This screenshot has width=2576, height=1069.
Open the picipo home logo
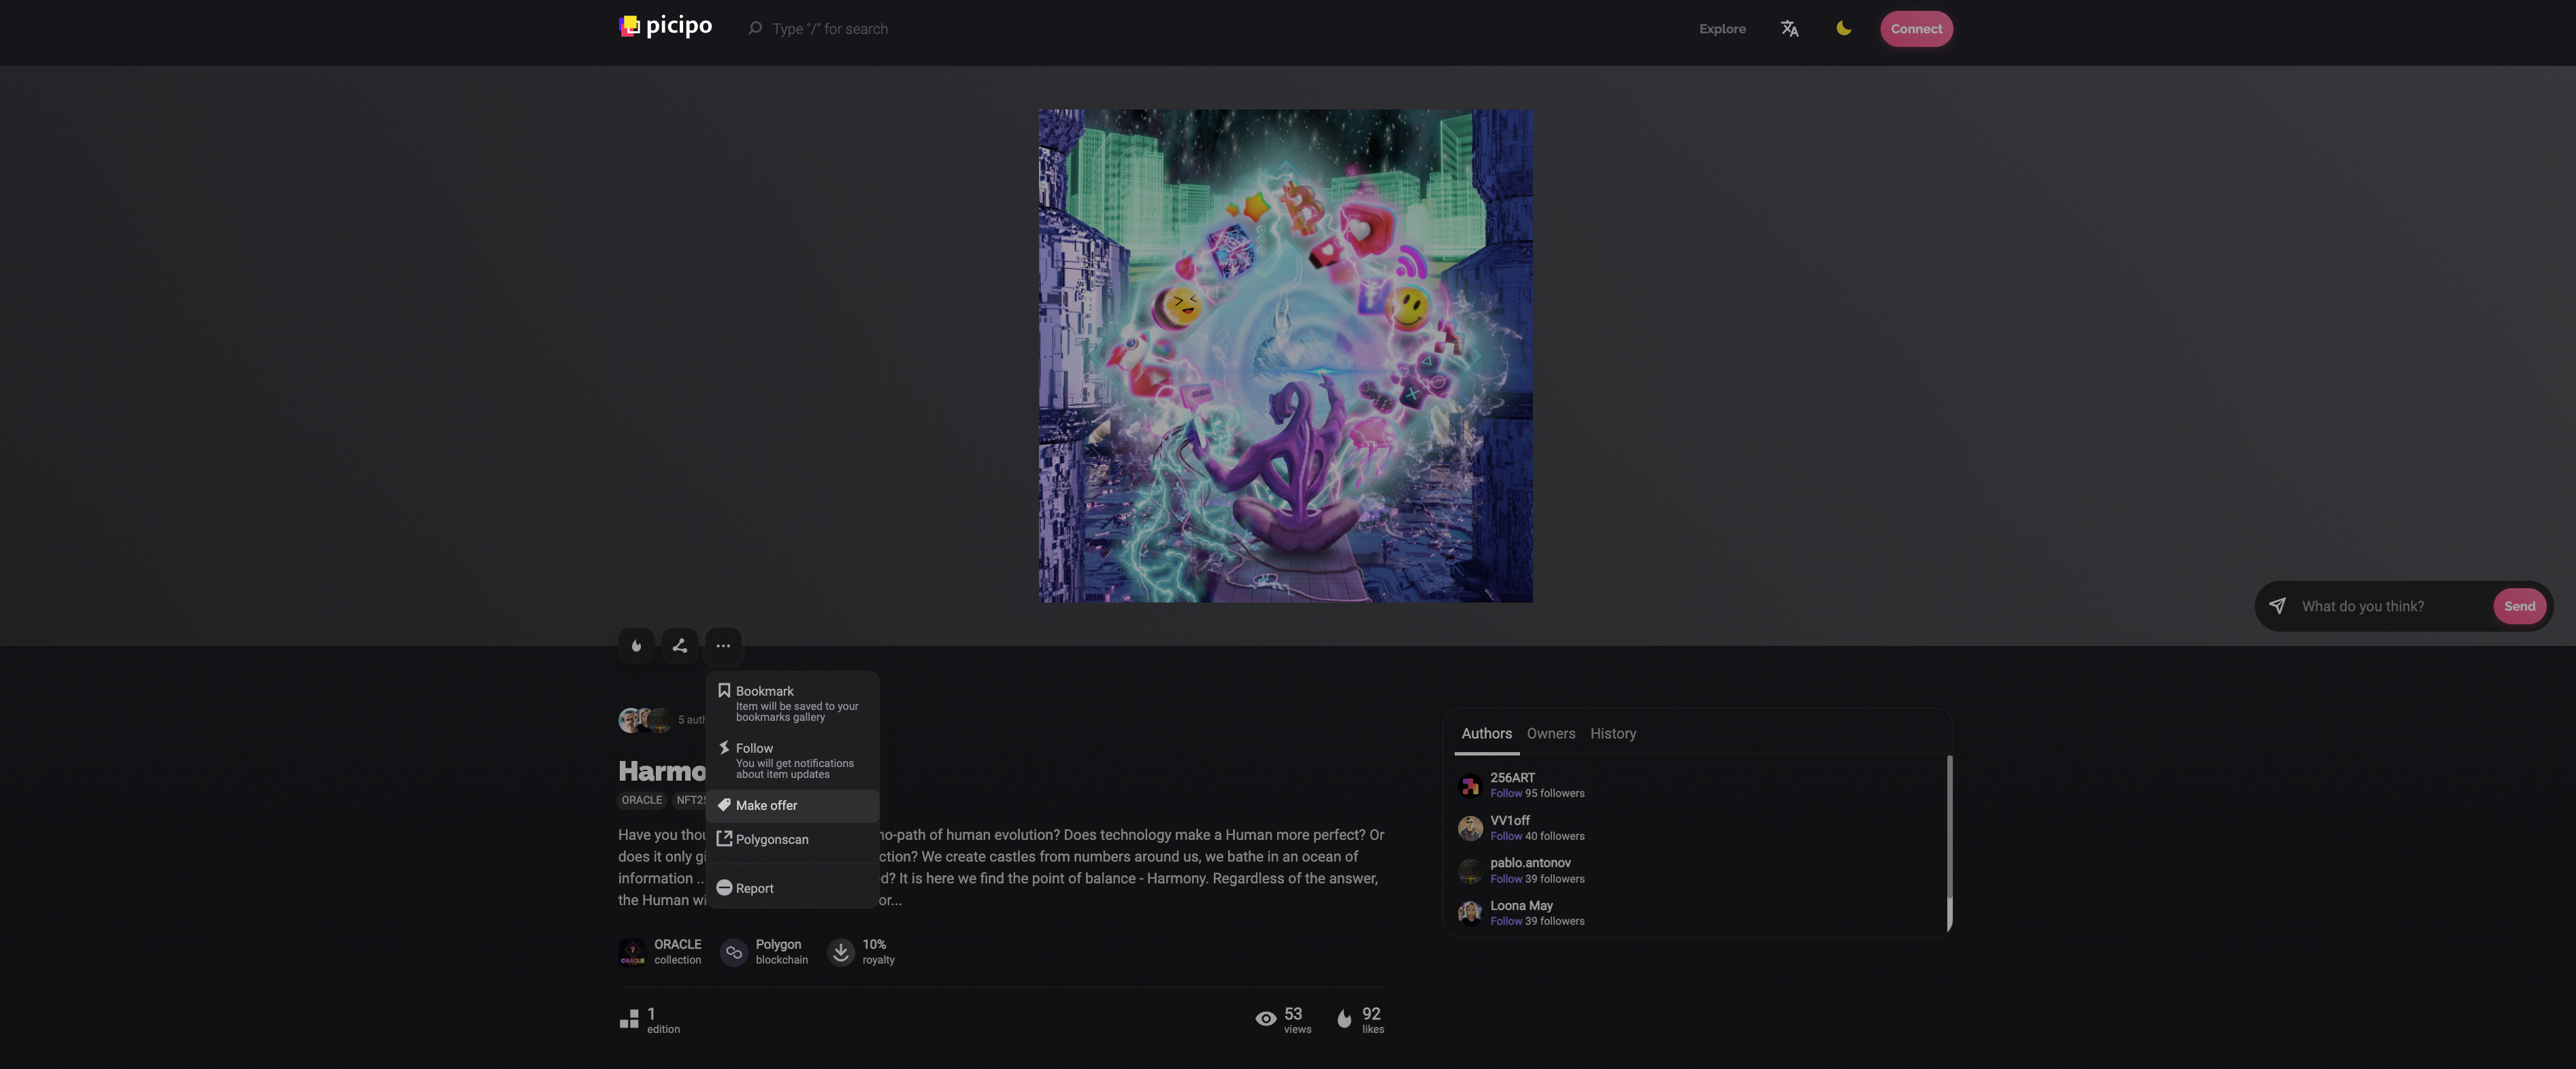665,27
